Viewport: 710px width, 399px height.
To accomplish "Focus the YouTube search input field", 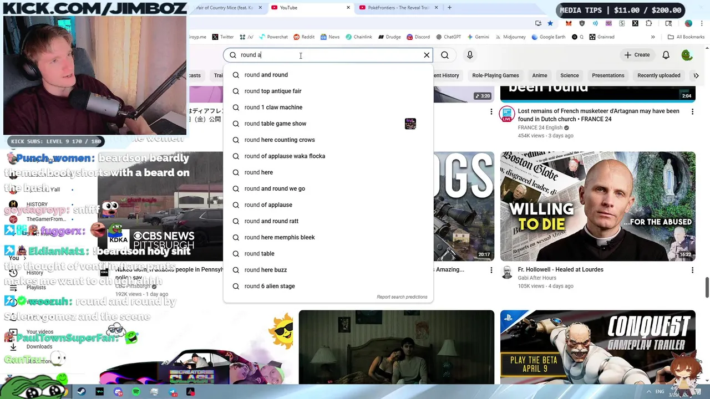I will pyautogui.click(x=327, y=55).
